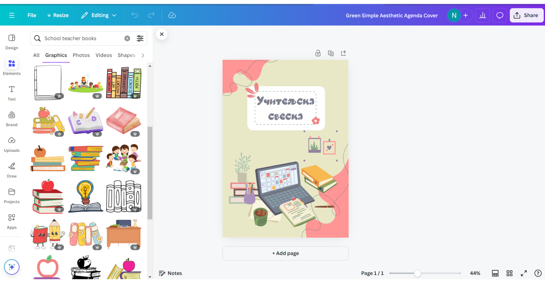Open the Text panel in sidebar
The width and height of the screenshot is (545, 282).
[12, 93]
